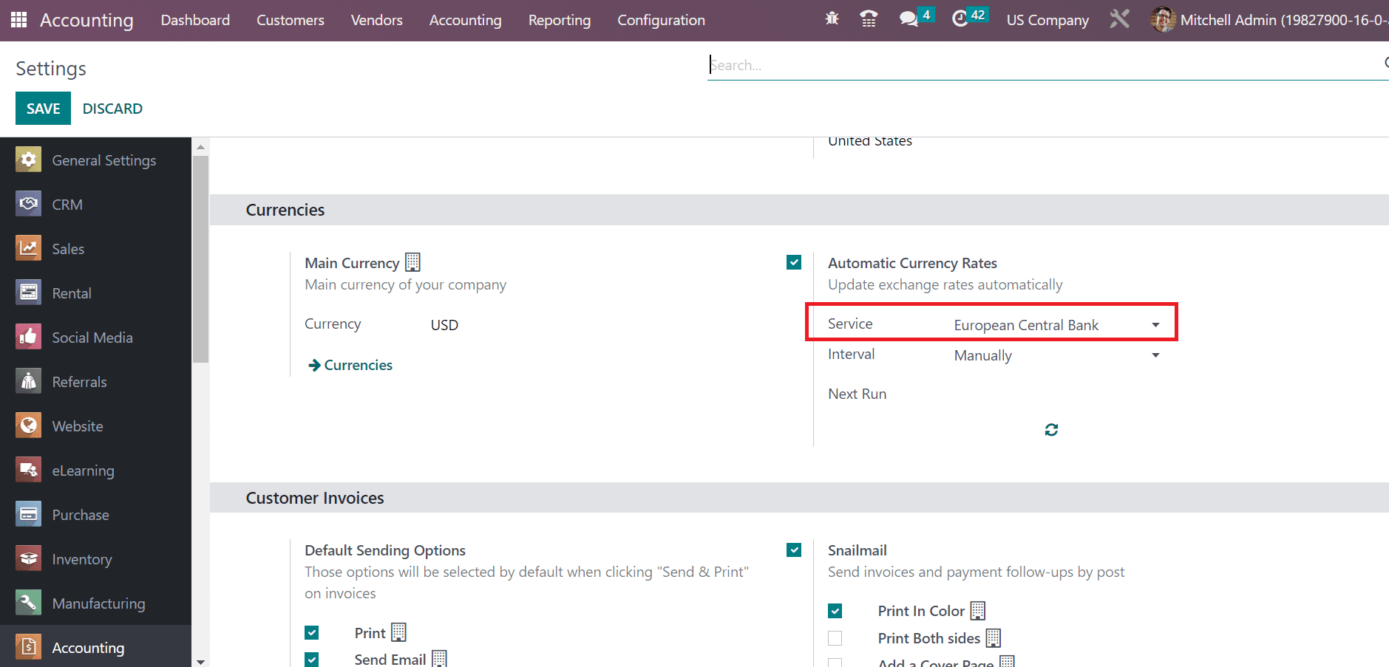
Task: Switch to the Reporting menu
Action: (x=559, y=20)
